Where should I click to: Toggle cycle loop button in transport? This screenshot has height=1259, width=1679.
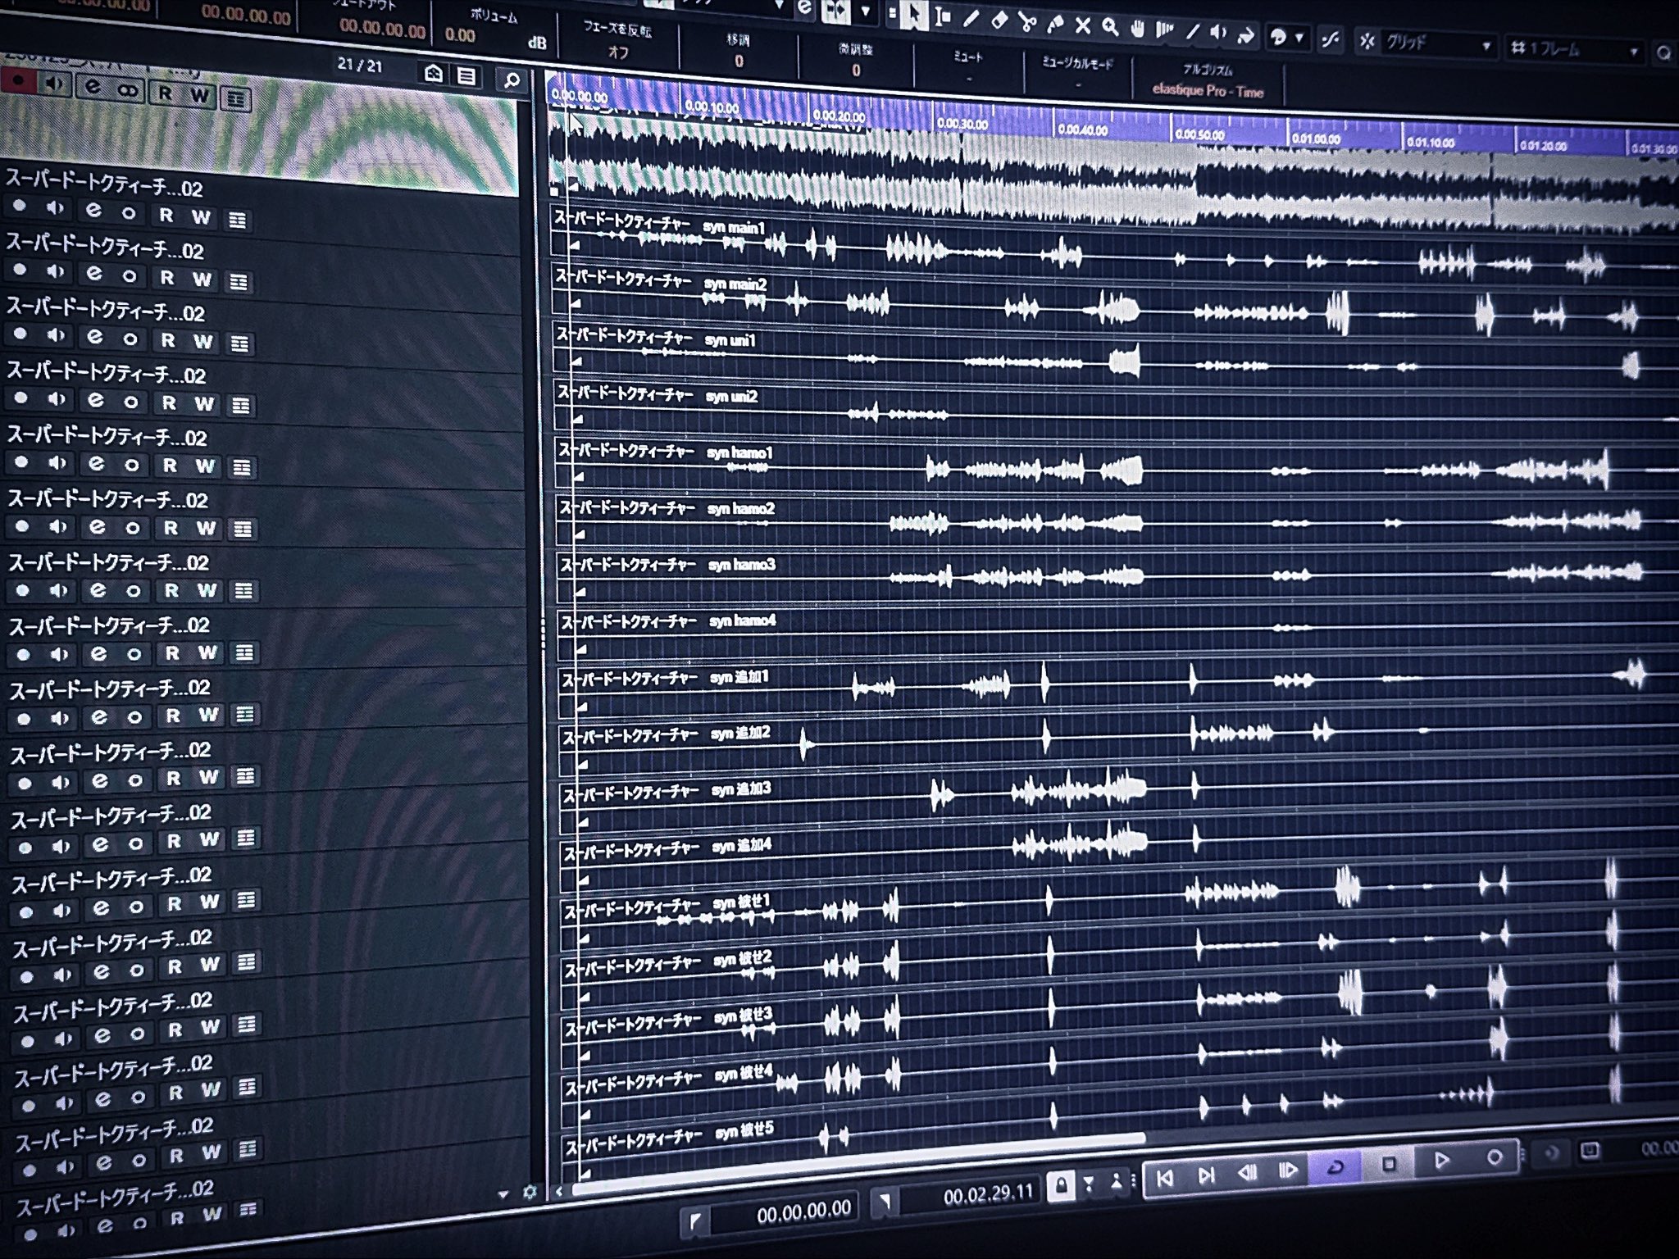coord(1335,1167)
